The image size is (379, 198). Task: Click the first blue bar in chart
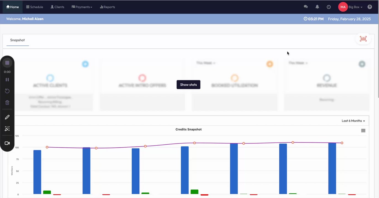coord(37,172)
